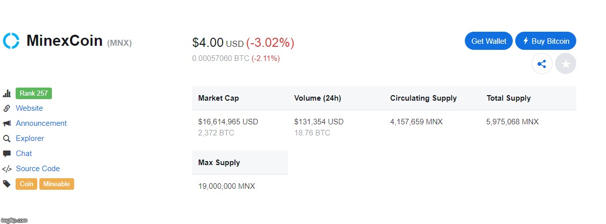Click the Buy Bitcoin button

click(x=546, y=41)
